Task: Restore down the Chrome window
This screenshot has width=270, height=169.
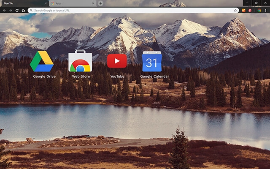Action: (256, 3)
